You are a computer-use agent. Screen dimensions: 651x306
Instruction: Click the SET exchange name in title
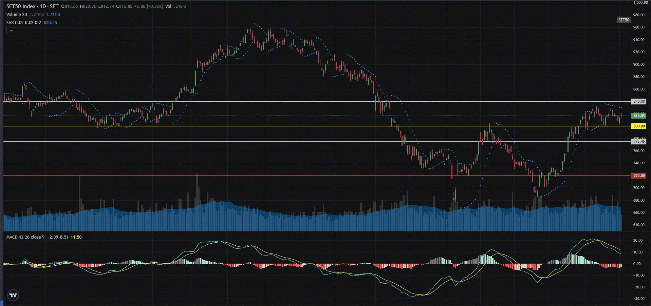coord(54,6)
